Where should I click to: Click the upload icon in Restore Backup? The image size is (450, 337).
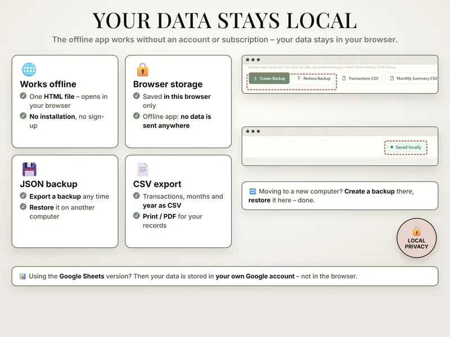tap(299, 78)
